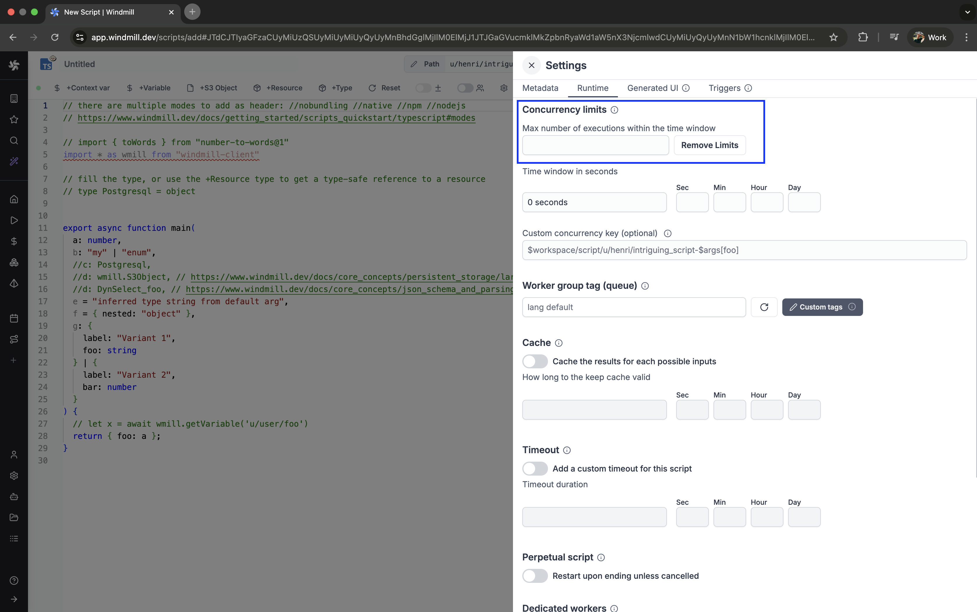Open the Schedules calendar icon
Screen dimensions: 977x612
[x=14, y=318]
